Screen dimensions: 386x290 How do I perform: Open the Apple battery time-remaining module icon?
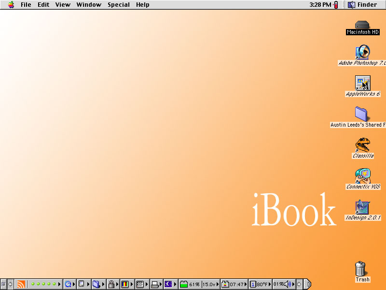[x=225, y=284]
